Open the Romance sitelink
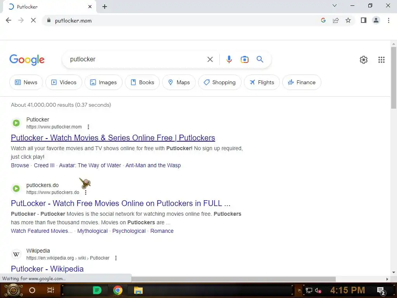This screenshot has height=298, width=397. (162, 231)
